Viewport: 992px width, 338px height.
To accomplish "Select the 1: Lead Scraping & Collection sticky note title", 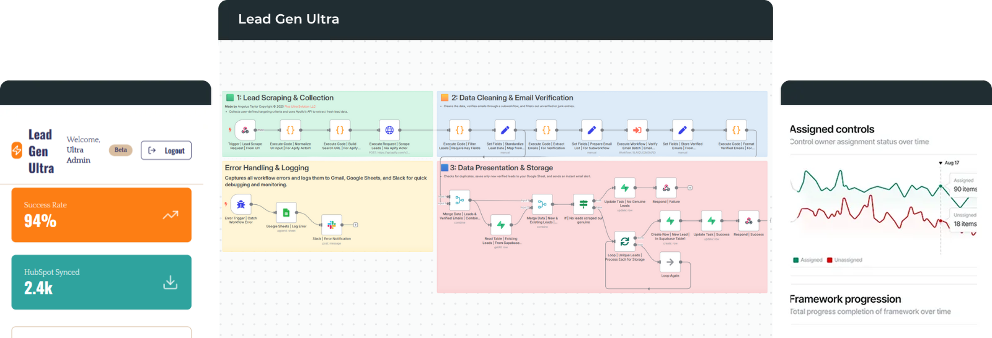I will click(x=285, y=98).
